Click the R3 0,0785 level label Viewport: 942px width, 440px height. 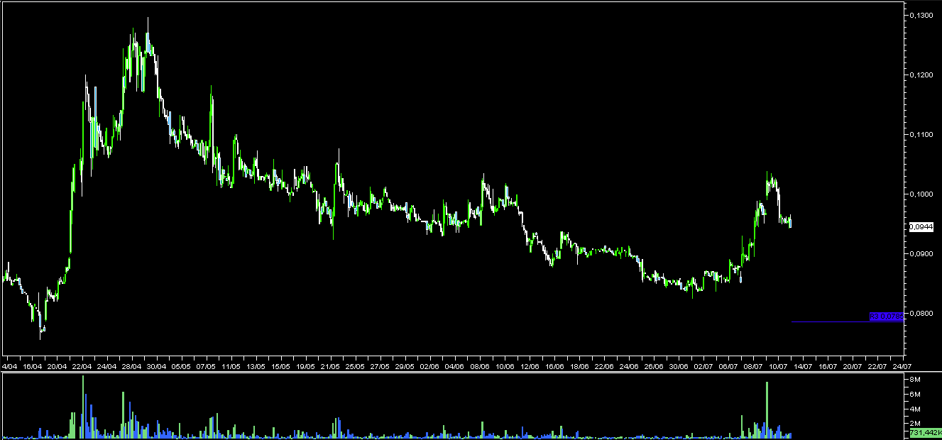(x=887, y=317)
